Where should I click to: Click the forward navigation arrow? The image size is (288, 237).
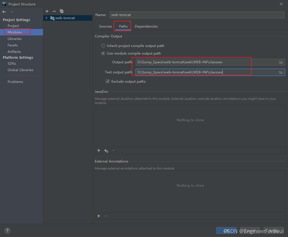click(12, 12)
